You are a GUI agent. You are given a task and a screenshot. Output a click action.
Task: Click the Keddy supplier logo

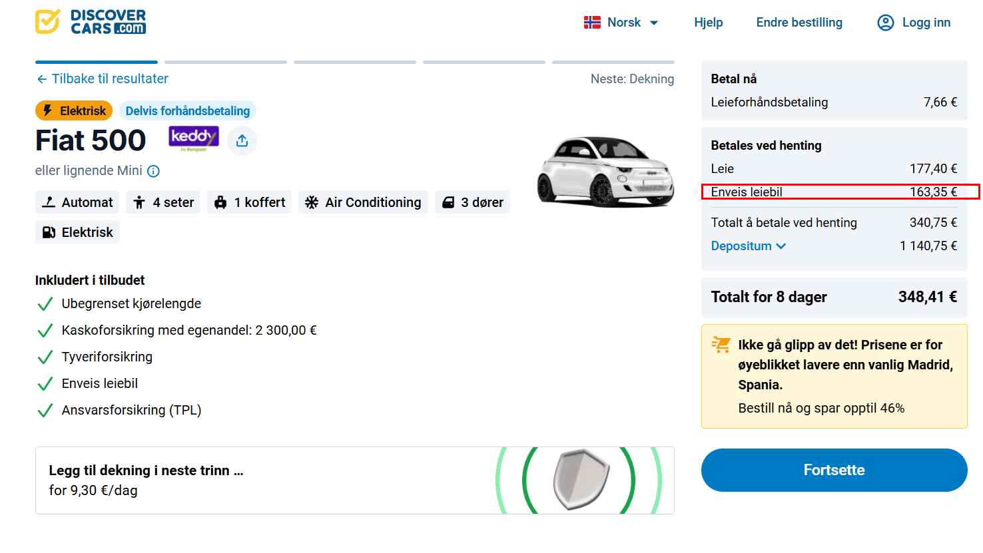coord(194,138)
